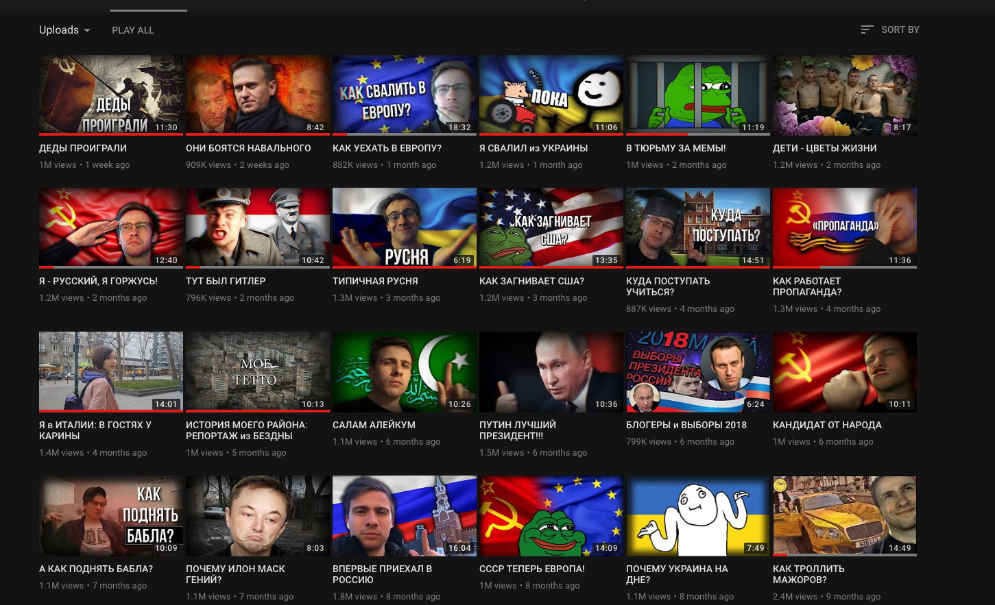The image size is (995, 605).
Task: Open Я в ИТАЛИИ: В ГОСТЯХ У КАРИНЫ thumbnail
Action: (x=111, y=372)
